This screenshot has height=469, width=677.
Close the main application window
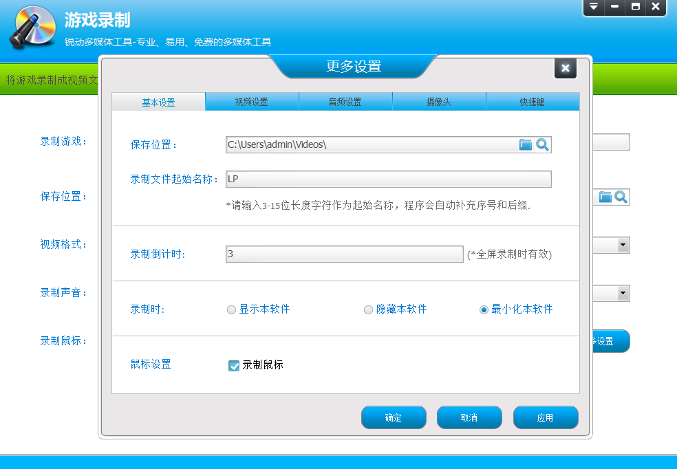tap(656, 6)
